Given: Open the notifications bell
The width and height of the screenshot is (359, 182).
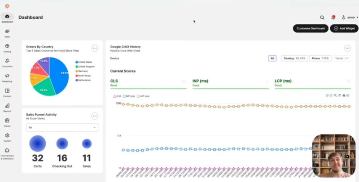Looking at the screenshot, I should pos(333,17).
